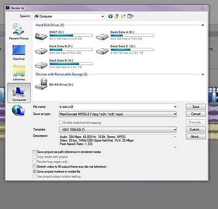The height and width of the screenshot is (209, 218).
Task: Enable multichannel mapping checkbox
Action: click(x=60, y=123)
